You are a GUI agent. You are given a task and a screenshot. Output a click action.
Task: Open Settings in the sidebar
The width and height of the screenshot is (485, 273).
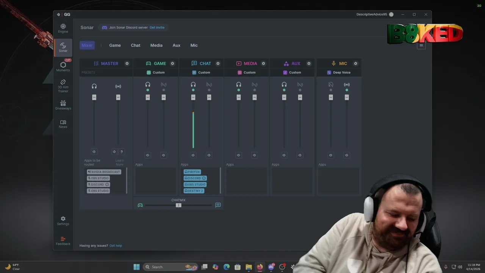[63, 221]
